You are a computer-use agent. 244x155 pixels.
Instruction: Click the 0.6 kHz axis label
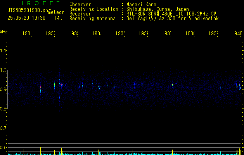pos(3,147)
